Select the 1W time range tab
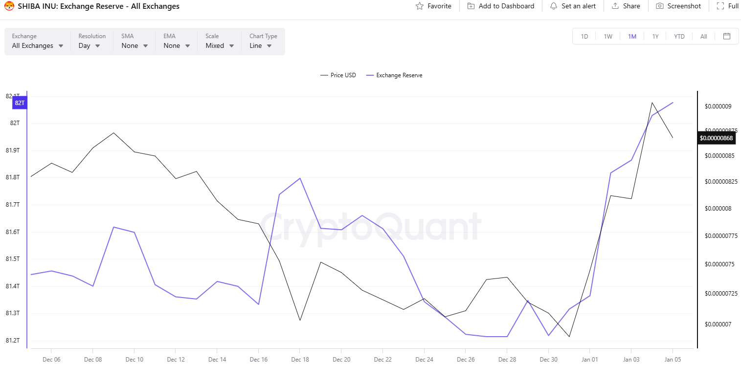Viewport: 741px width, 365px height. [x=608, y=37]
